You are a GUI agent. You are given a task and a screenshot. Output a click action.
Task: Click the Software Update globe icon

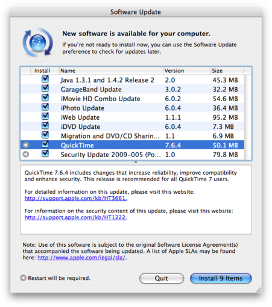(38, 43)
